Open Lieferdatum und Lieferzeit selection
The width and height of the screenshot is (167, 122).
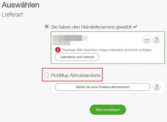[x=77, y=57]
